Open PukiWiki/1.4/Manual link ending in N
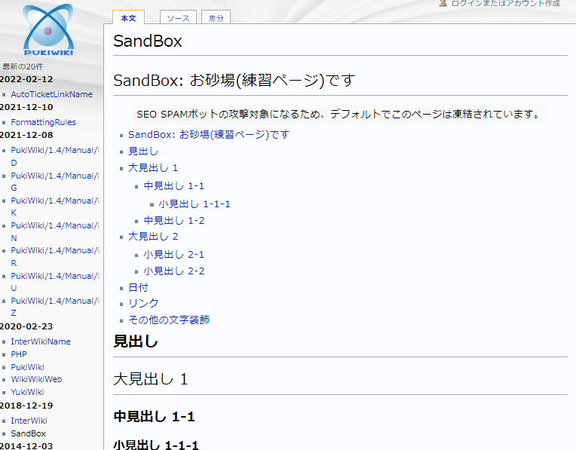576x450 pixels. pyautogui.click(x=55, y=232)
